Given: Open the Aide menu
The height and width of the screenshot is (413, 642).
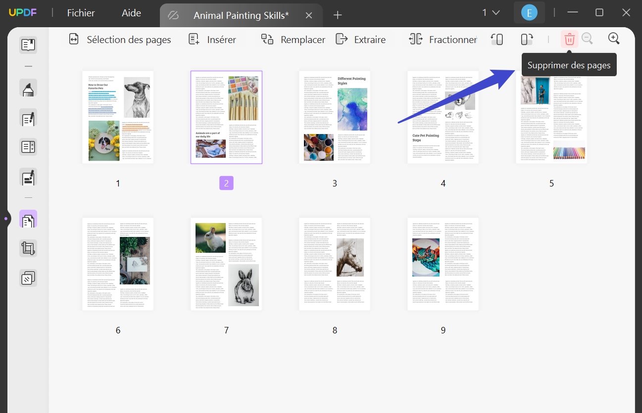Looking at the screenshot, I should point(131,13).
